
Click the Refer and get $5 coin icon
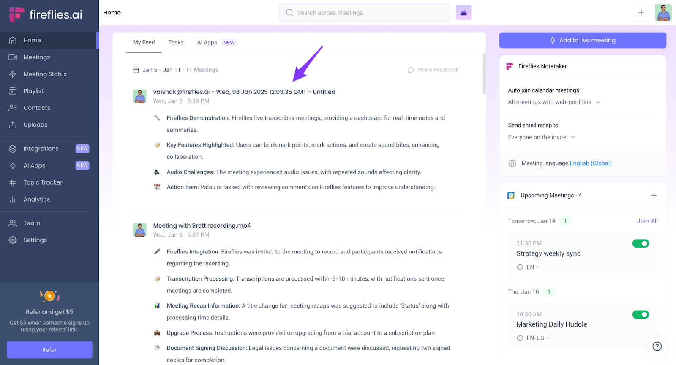click(49, 296)
